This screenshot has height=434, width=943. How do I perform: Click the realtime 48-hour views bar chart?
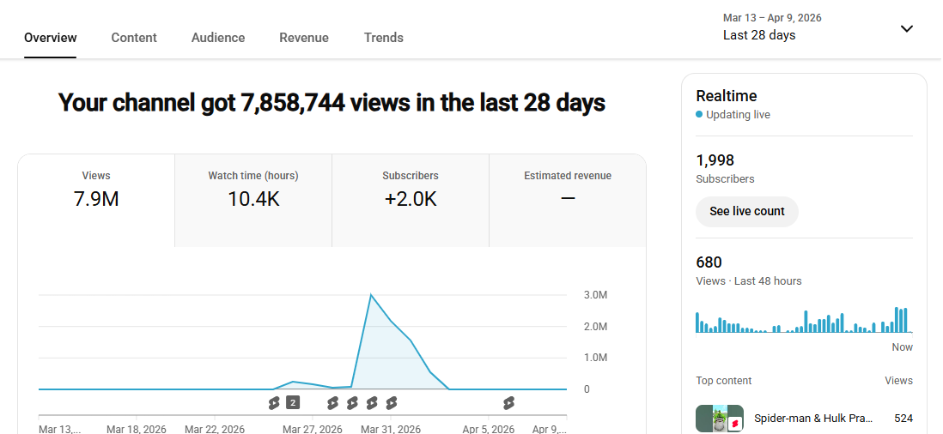coord(802,320)
